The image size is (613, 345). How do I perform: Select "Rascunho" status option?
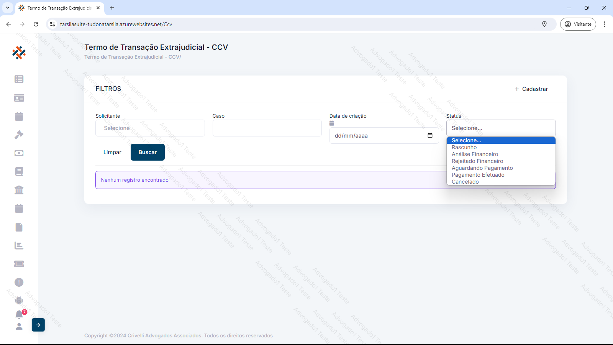pos(464,147)
